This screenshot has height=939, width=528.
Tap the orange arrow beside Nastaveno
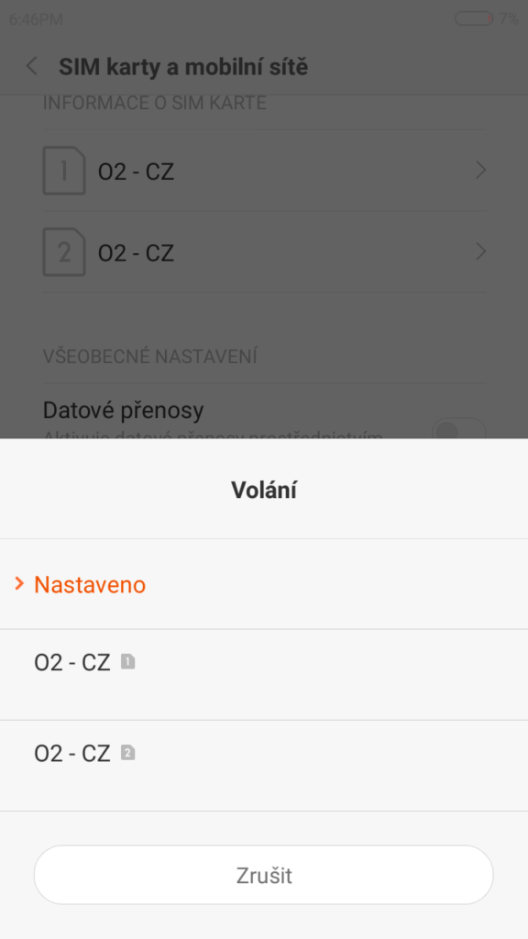pyautogui.click(x=20, y=583)
